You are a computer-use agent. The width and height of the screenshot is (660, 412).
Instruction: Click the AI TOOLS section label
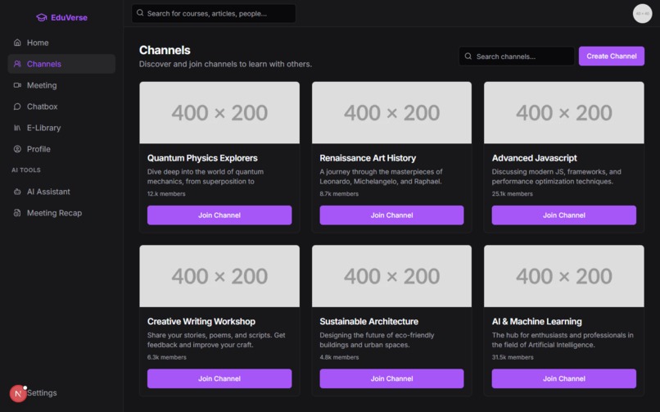(26, 170)
